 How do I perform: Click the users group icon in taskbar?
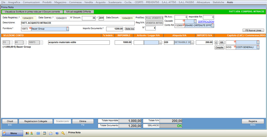[27, 133]
